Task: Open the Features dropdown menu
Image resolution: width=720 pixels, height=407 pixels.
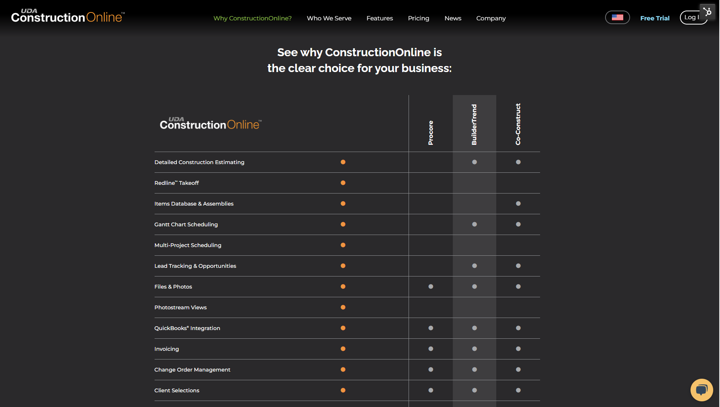Action: click(379, 18)
